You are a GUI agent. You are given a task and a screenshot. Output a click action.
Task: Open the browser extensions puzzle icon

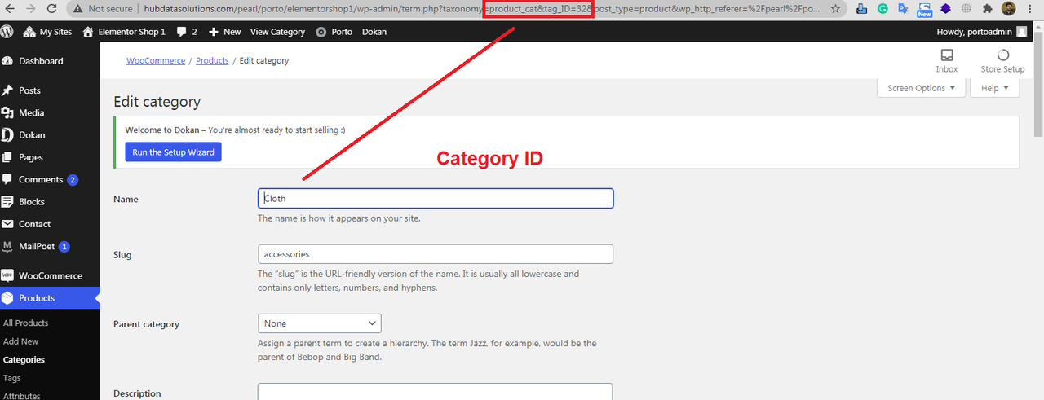[988, 9]
